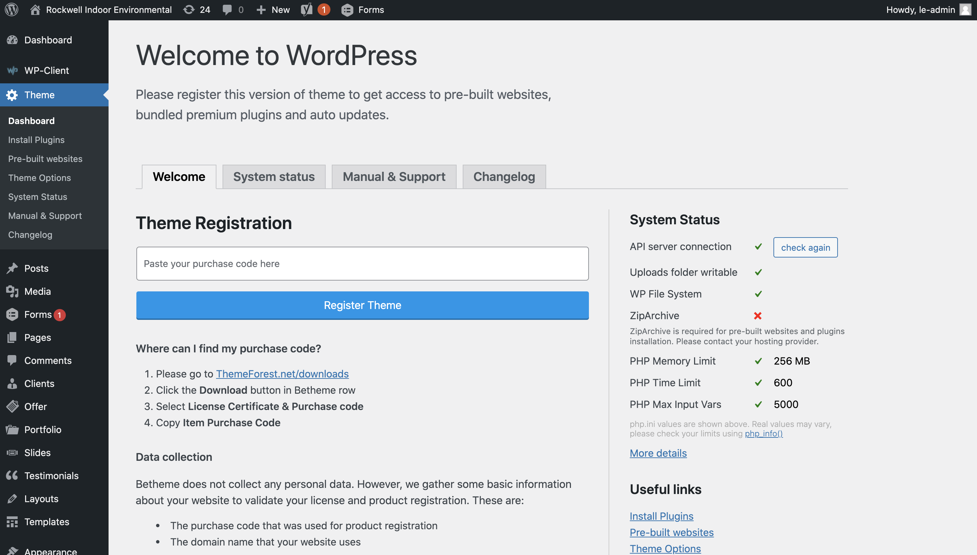
Task: Click the plus New icon in admin bar
Action: (x=261, y=10)
